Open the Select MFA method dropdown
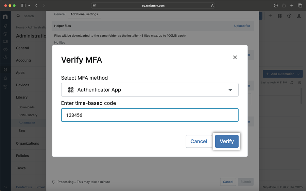This screenshot has width=306, height=191. tap(150, 90)
